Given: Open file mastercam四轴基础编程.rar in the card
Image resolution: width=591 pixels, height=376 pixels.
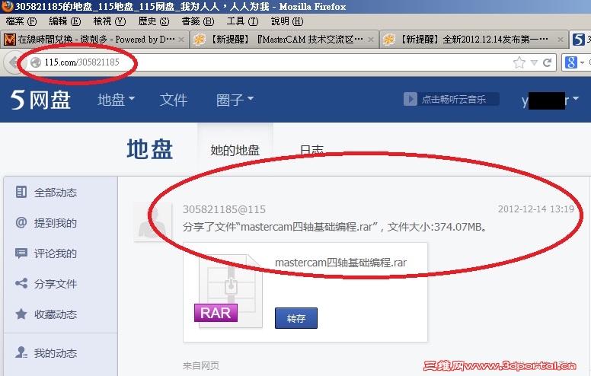Looking at the screenshot, I should pos(340,263).
